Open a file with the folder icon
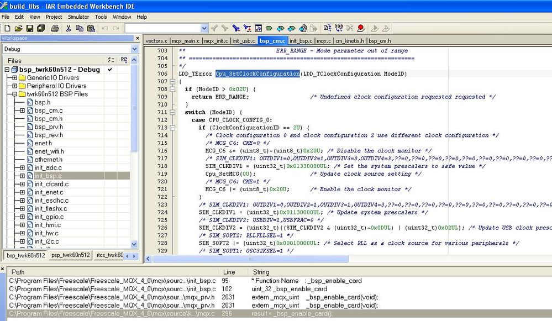552x321 pixels. click(x=18, y=28)
